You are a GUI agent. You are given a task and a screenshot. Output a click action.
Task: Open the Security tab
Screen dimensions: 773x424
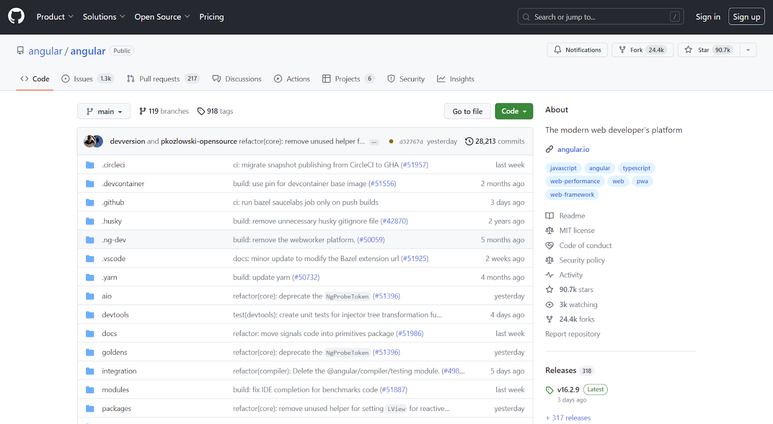(406, 79)
